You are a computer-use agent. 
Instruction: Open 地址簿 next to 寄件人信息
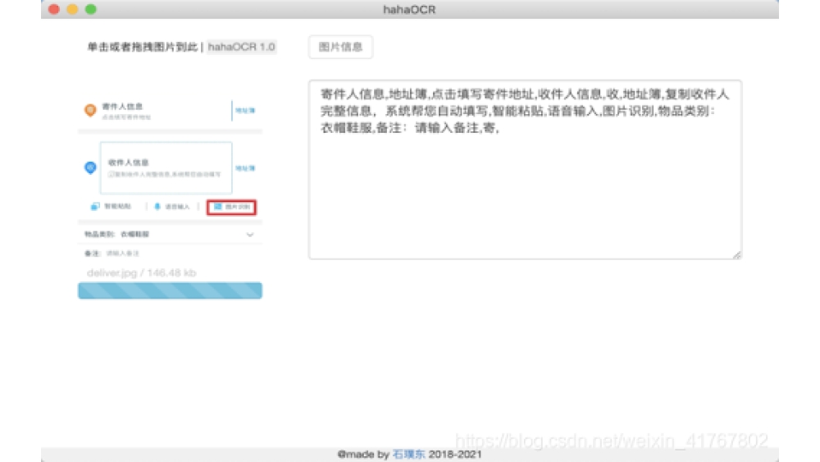click(x=245, y=110)
